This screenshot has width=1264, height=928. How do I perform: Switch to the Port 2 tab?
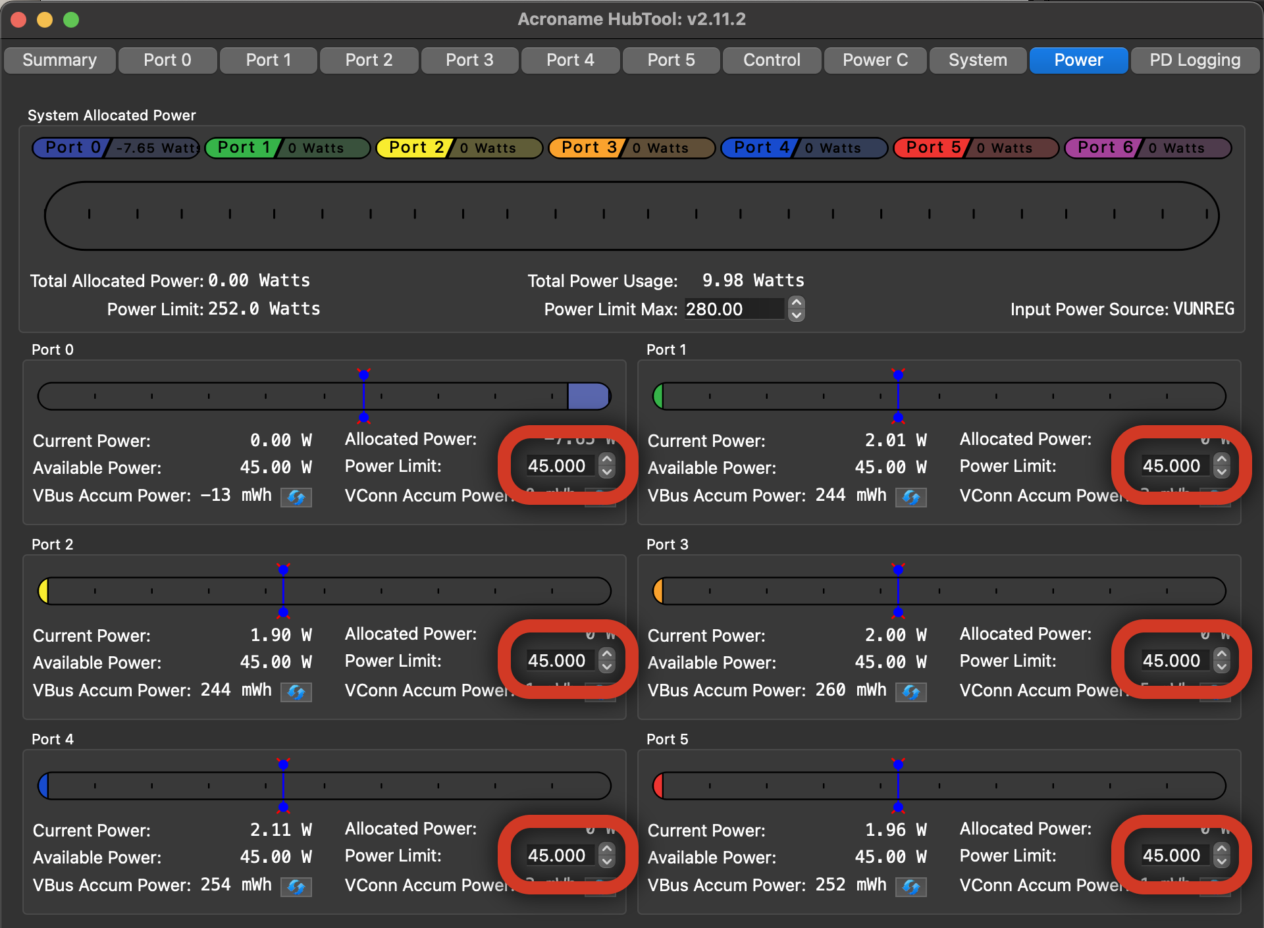point(369,60)
